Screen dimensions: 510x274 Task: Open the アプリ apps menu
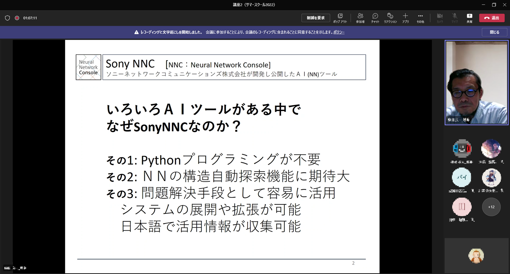pyautogui.click(x=405, y=18)
